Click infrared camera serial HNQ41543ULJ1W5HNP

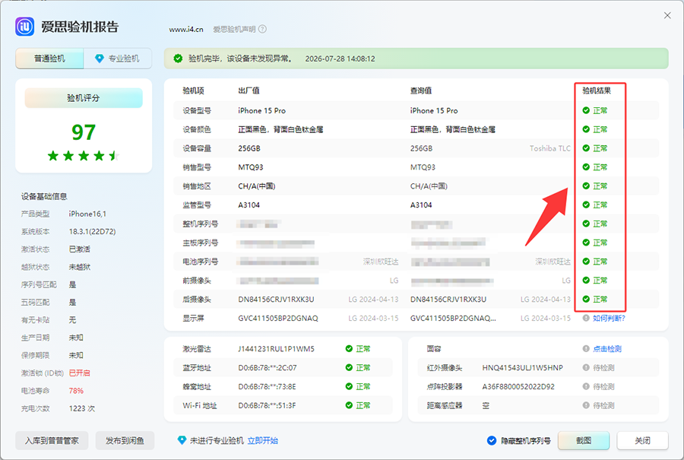click(x=523, y=367)
